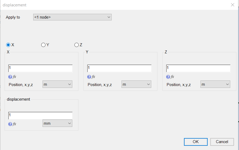Click the help icon in displacement group
Viewport: 239px width, 150px height.
click(10, 124)
